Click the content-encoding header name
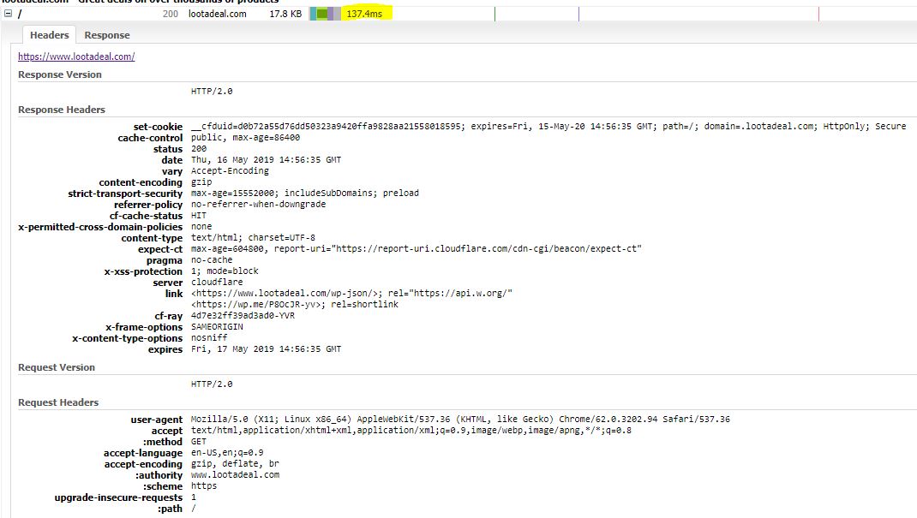The image size is (917, 518). pyautogui.click(x=141, y=182)
